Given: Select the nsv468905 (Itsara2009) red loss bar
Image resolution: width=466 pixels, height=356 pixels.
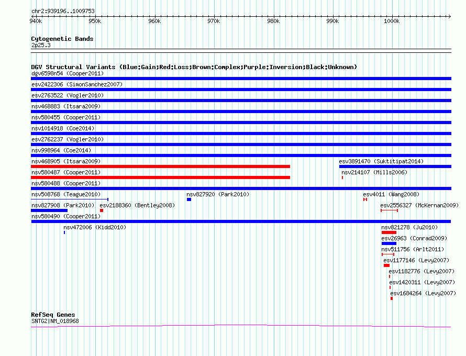Looking at the screenshot, I should [160, 166].
